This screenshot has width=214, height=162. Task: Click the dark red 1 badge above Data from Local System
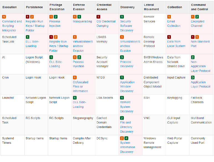pos(169,37)
